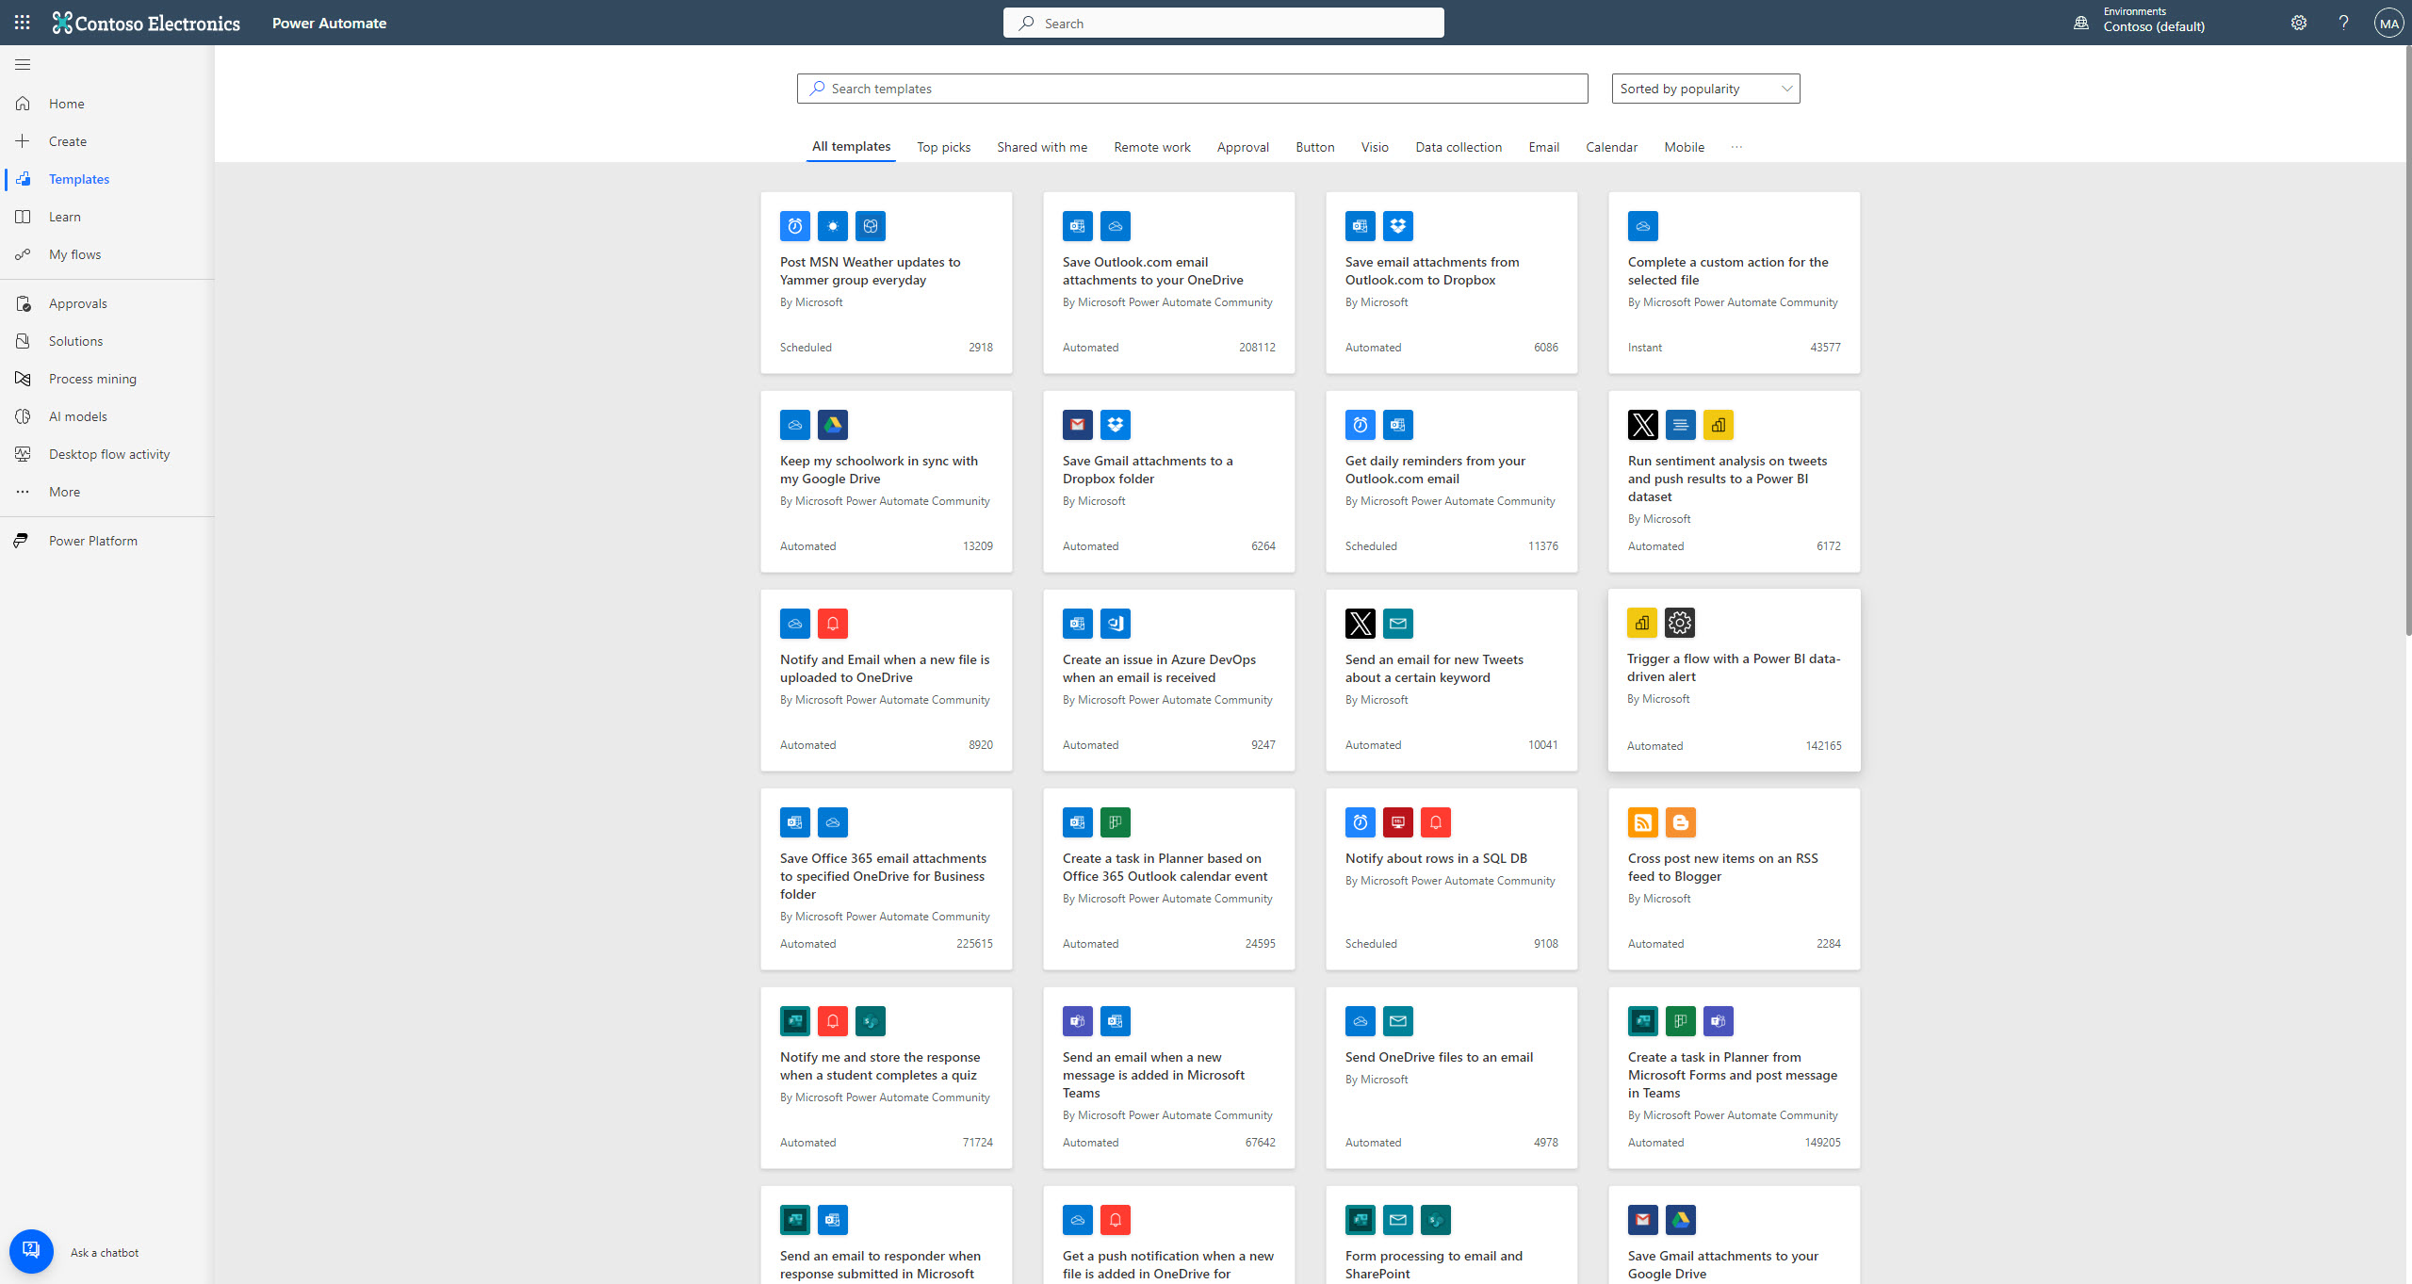
Task: Switch to the Calendar tab
Action: click(x=1611, y=147)
